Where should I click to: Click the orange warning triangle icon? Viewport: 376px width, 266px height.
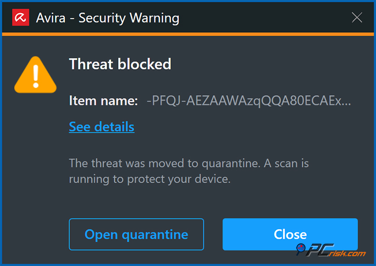36,76
